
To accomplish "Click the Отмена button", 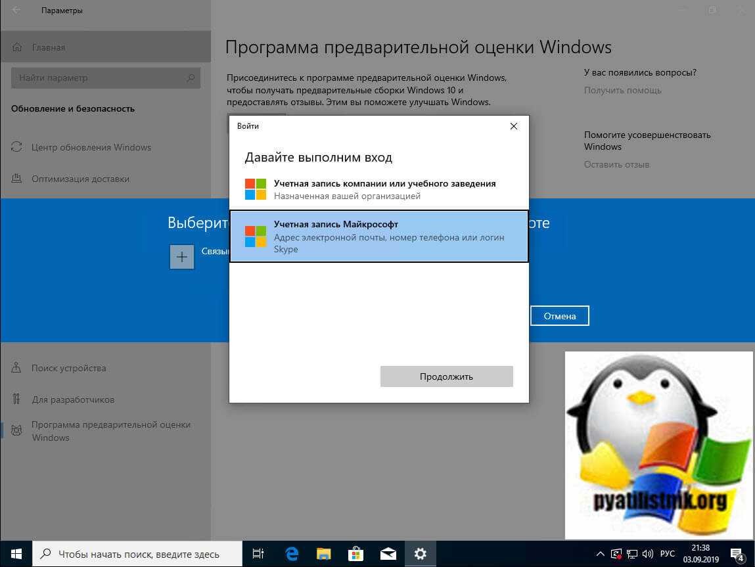I will tap(559, 316).
